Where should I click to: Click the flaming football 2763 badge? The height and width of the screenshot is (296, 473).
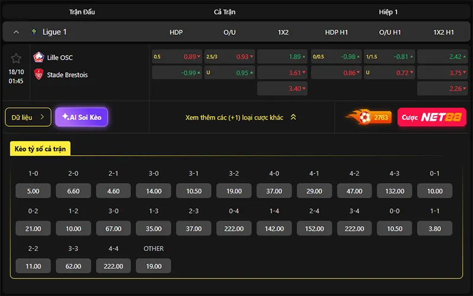368,117
